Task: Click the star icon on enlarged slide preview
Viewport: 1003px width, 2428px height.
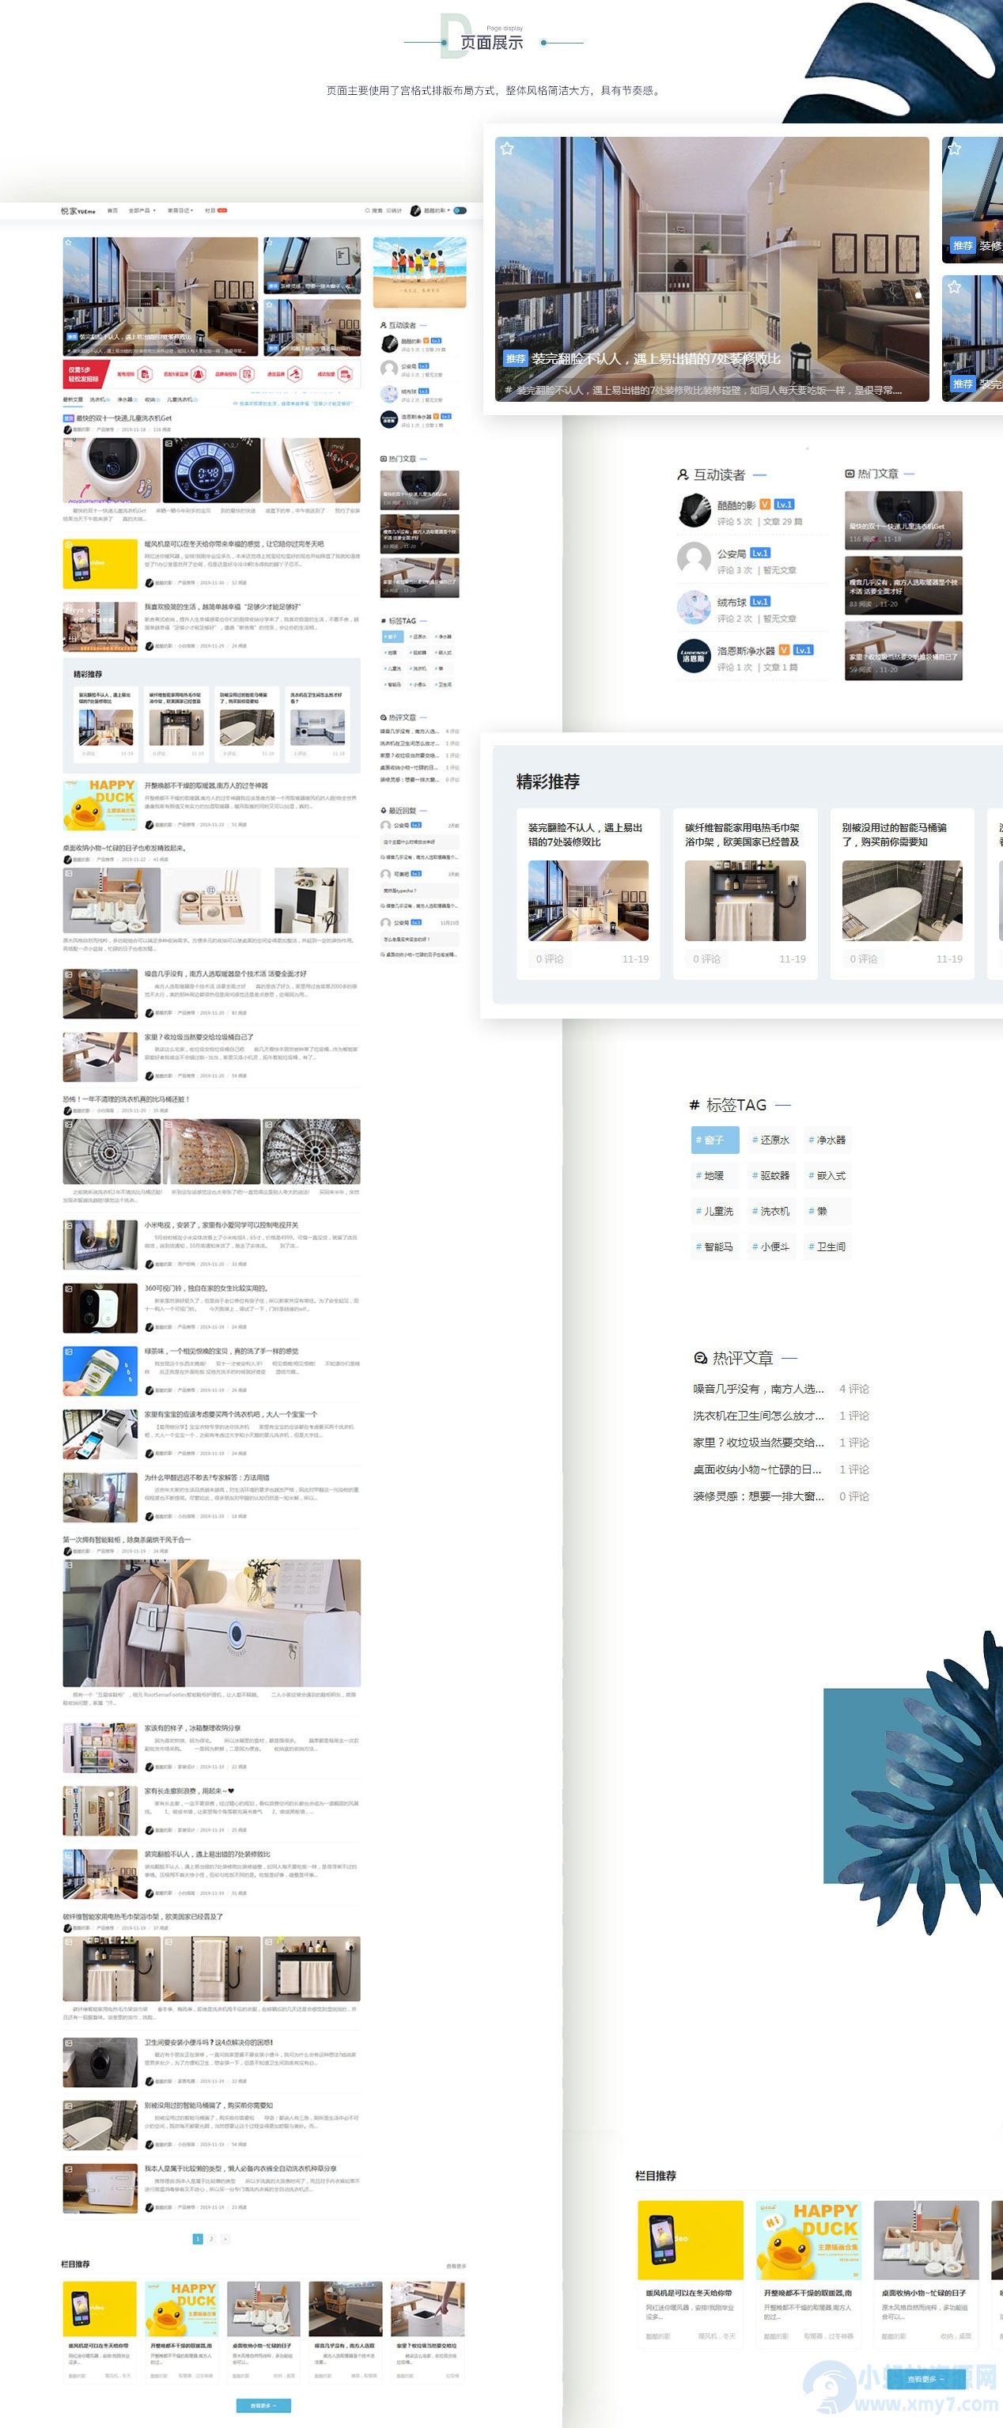Action: click(507, 148)
